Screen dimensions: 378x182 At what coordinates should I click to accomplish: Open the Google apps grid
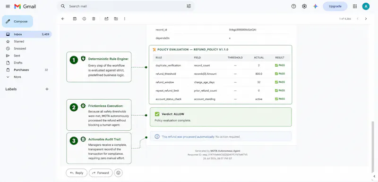[x=355, y=7]
